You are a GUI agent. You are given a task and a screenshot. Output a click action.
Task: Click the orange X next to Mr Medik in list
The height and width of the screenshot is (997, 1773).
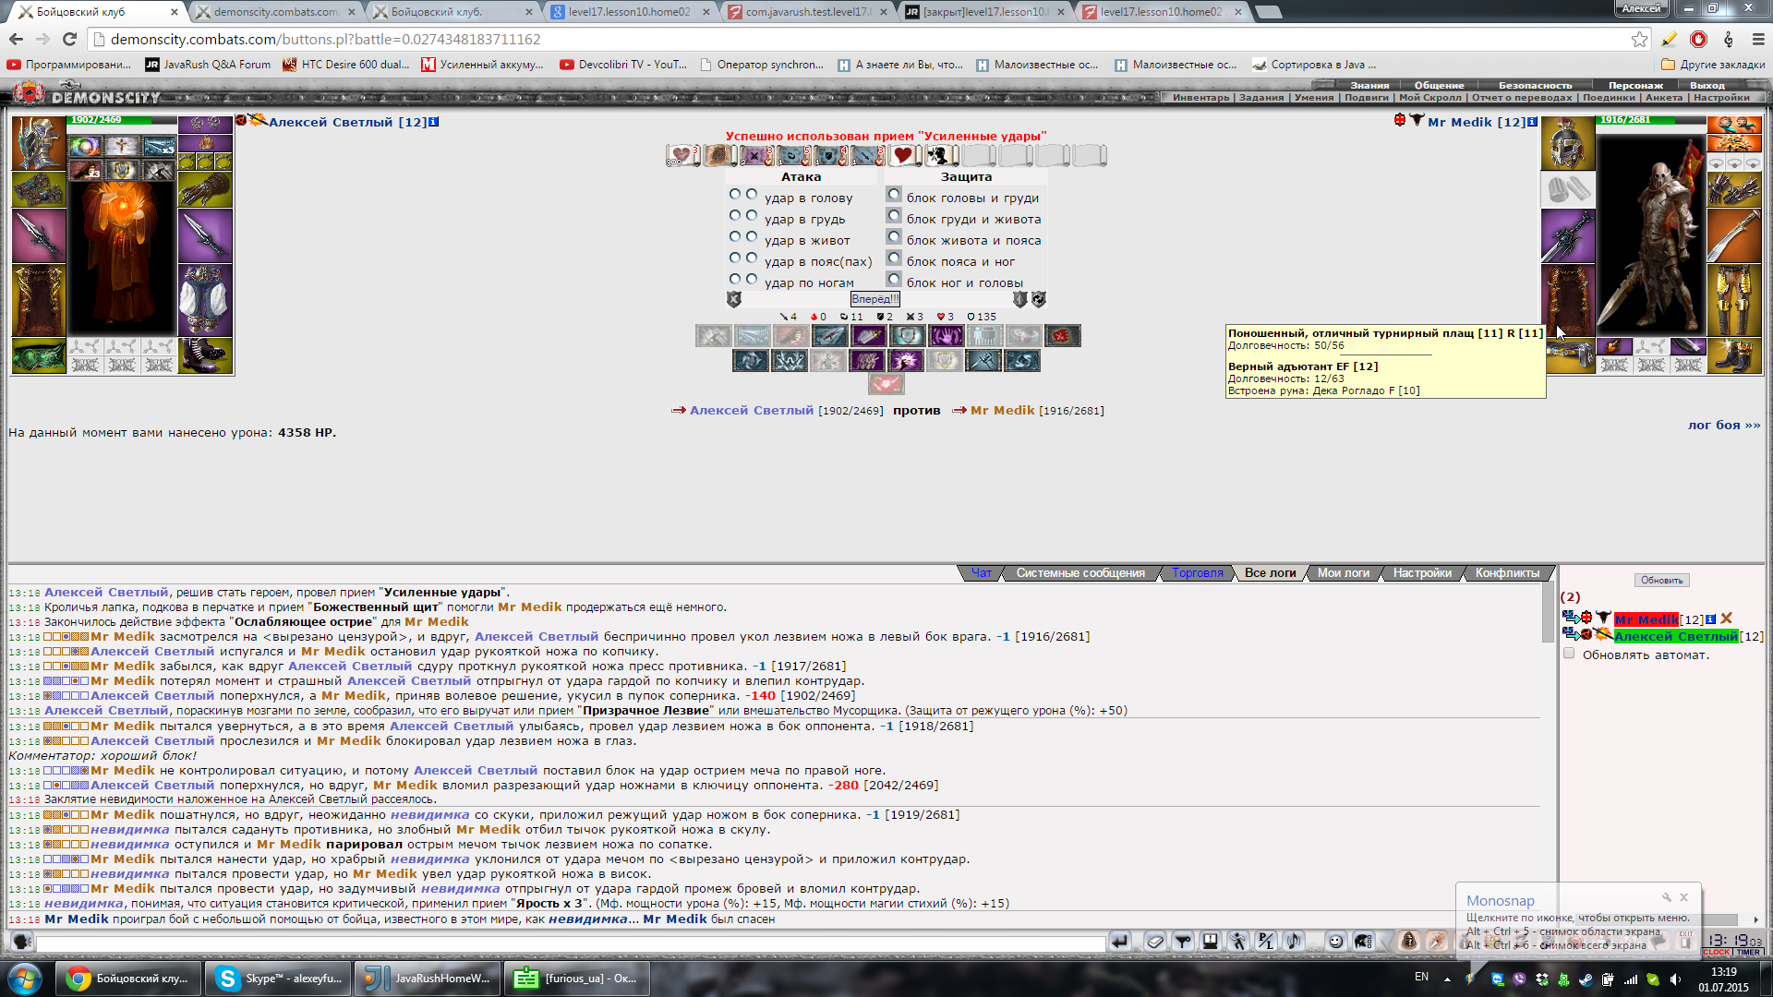1727,619
